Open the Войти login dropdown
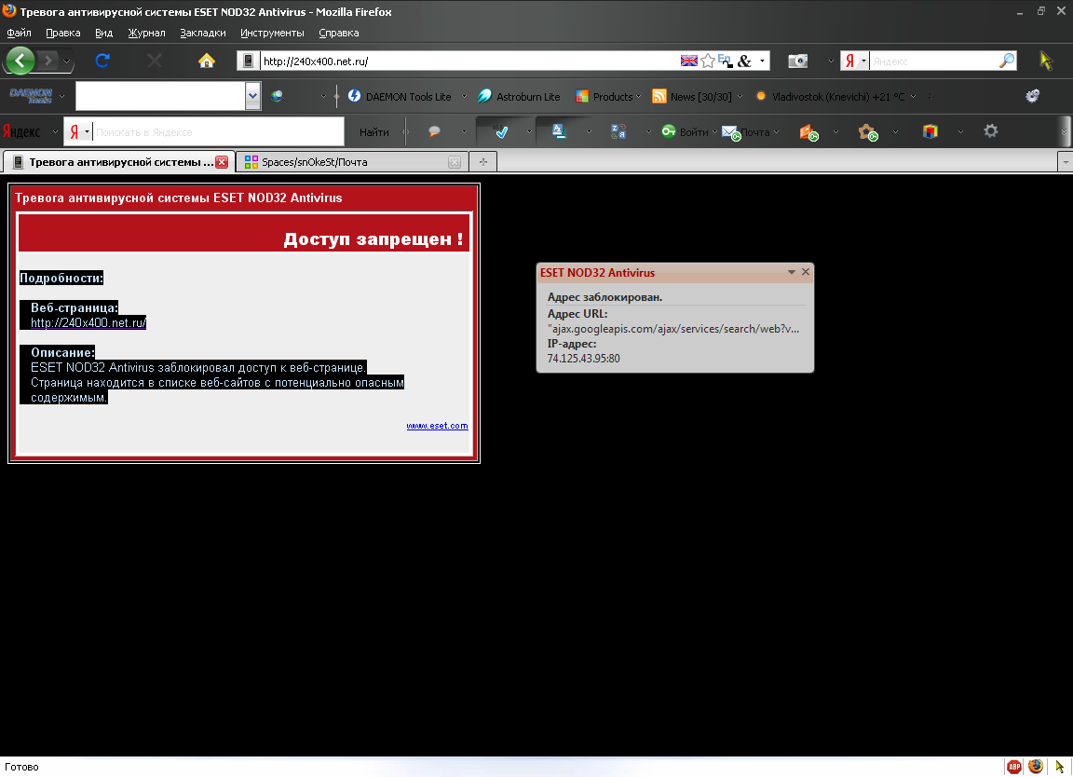Screen dimensions: 1073x777 coord(714,132)
